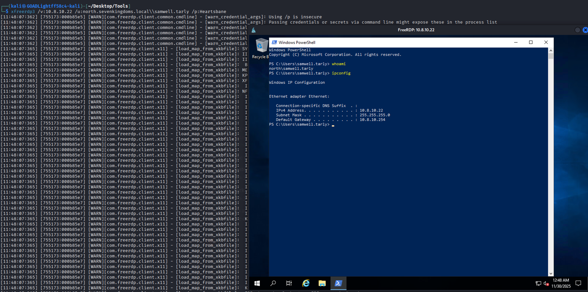Open the Windows Start menu
Viewport: 588px width, 292px height.
pos(257,283)
